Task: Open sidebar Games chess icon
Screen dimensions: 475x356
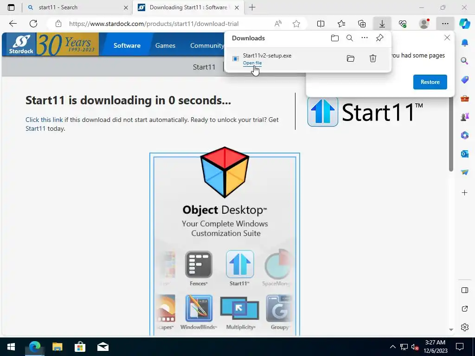Action: click(x=465, y=116)
